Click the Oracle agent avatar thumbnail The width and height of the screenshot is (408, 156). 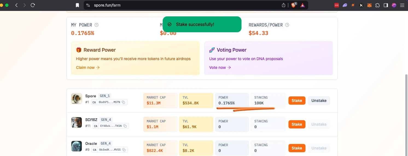(x=77, y=146)
